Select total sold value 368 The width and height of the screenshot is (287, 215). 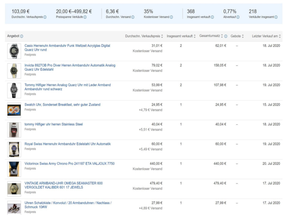pyautogui.click(x=191, y=11)
